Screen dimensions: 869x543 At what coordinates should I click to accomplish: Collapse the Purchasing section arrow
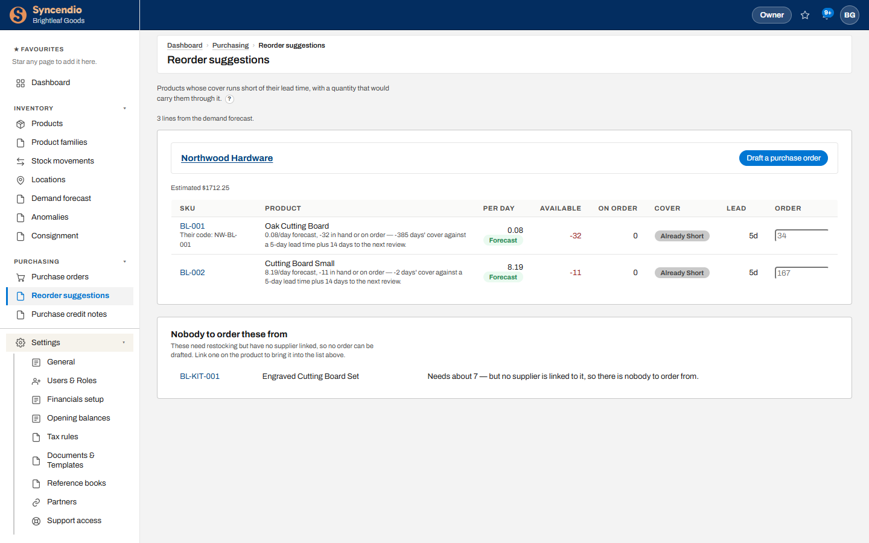125,262
